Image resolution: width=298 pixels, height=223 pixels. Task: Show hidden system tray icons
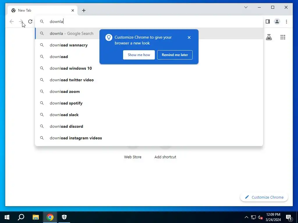[x=246, y=217]
